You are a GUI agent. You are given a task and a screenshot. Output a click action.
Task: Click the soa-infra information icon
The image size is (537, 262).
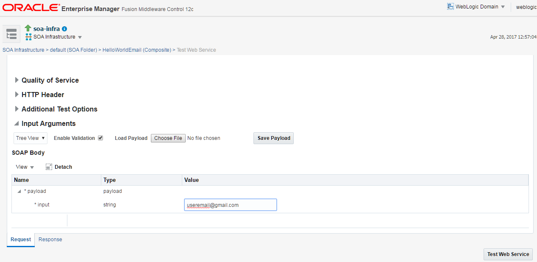tap(64, 28)
